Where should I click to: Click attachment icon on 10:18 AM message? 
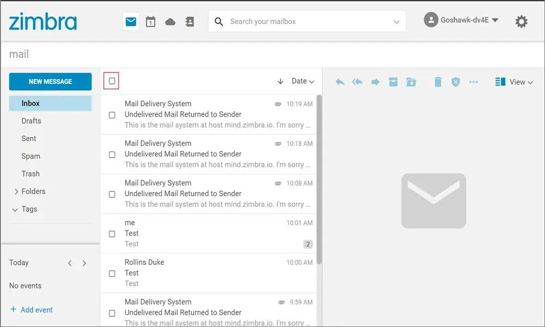coord(278,143)
